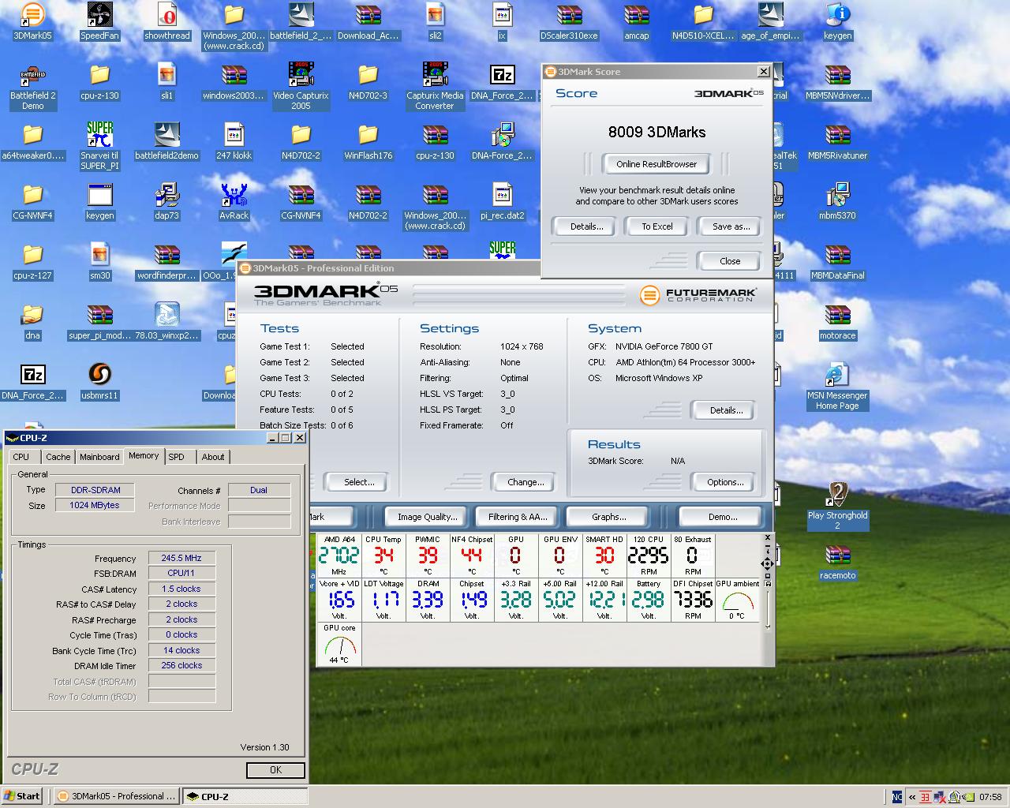Viewport: 1010px width, 808px height.
Task: Launch the AvRack desktop shortcut
Action: click(234, 201)
